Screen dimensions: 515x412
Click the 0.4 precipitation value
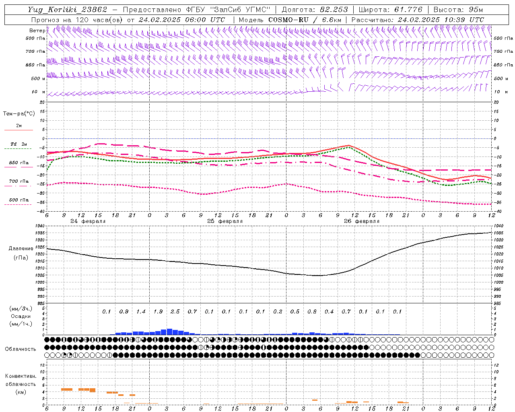(x=329, y=312)
